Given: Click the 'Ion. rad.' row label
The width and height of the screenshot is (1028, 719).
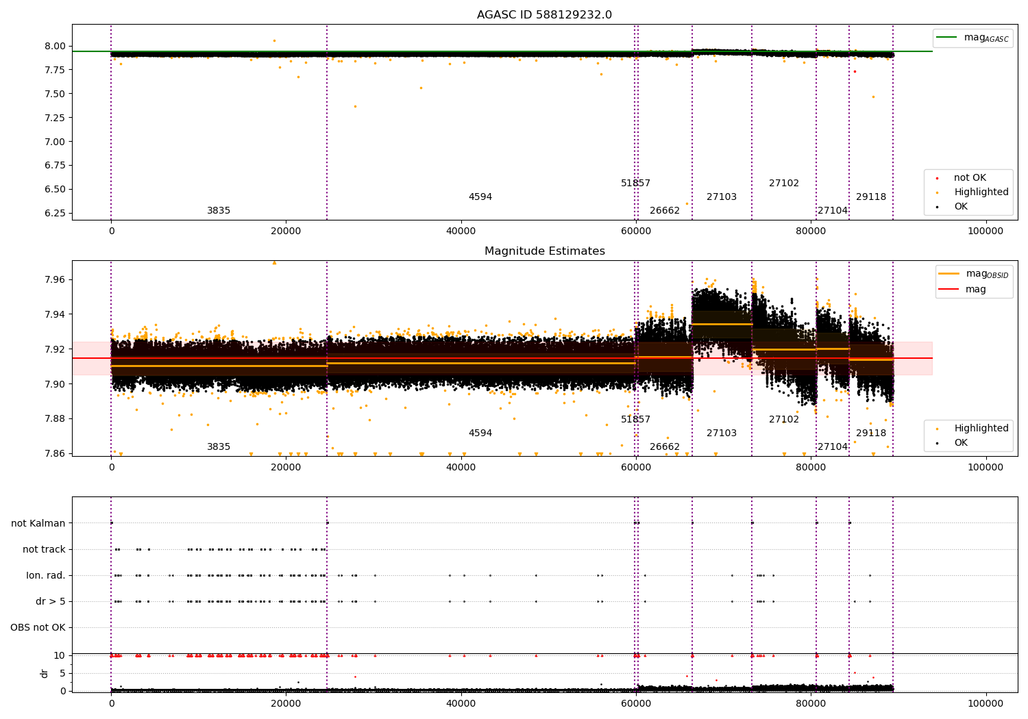Looking at the screenshot, I should pos(46,575).
